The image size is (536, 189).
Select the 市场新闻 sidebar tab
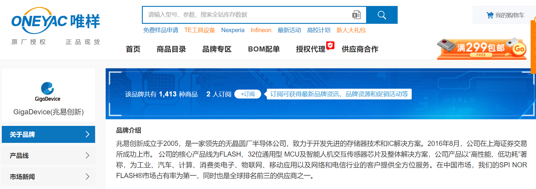(x=48, y=176)
